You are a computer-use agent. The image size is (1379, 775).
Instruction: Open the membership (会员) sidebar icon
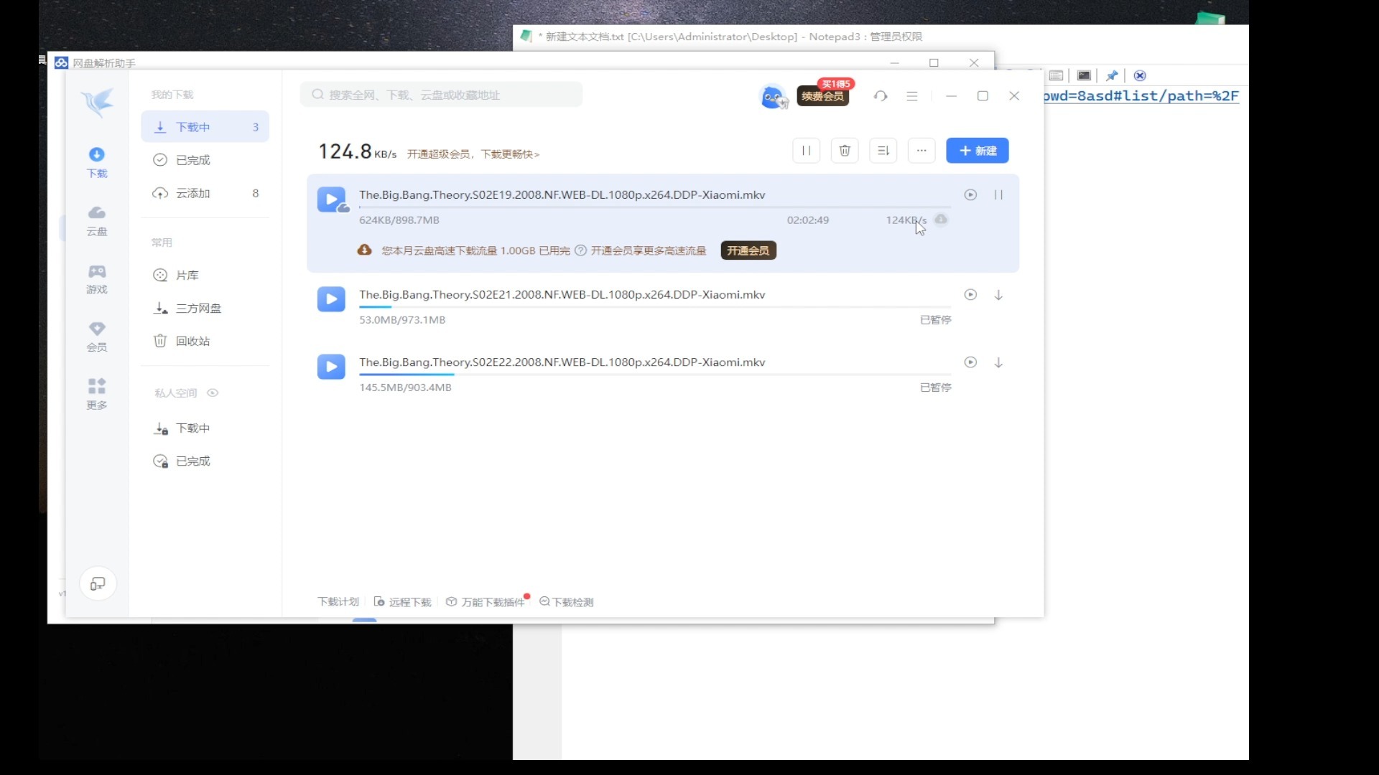point(97,336)
